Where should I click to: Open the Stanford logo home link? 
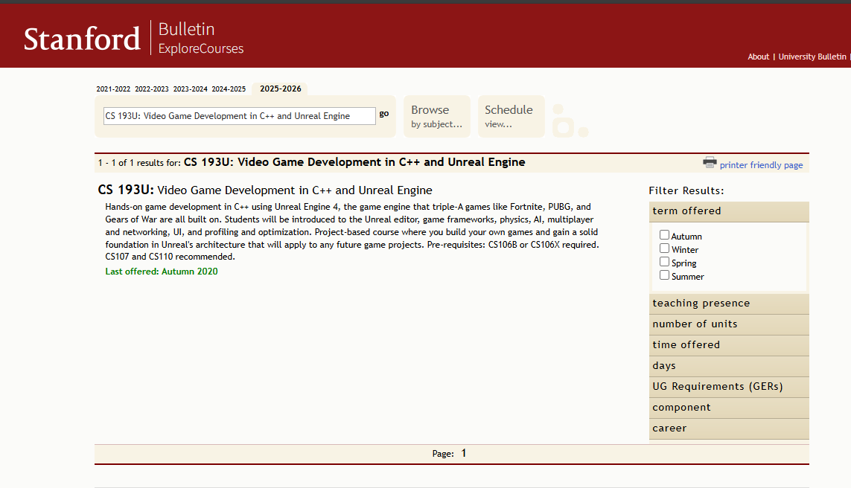pos(82,39)
